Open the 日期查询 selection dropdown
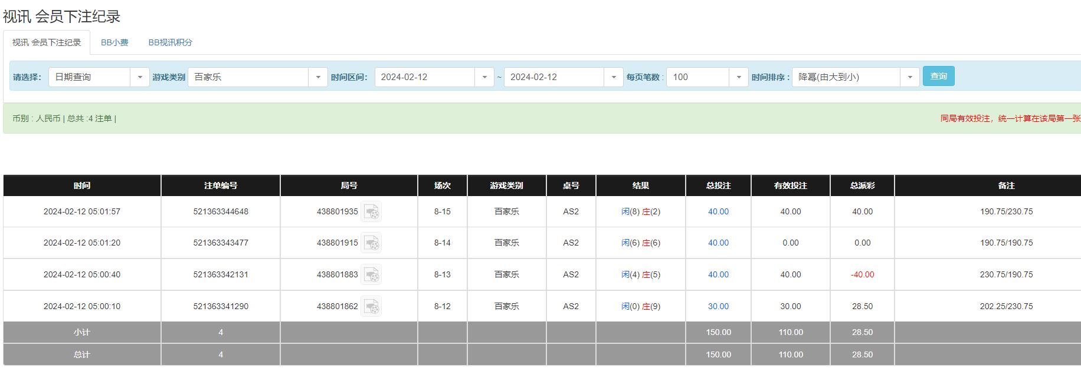Screen dimensions: 1081x368 [x=99, y=77]
